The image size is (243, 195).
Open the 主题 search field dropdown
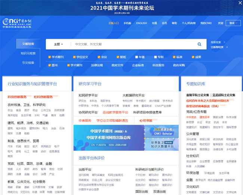pyautogui.click(x=58, y=44)
